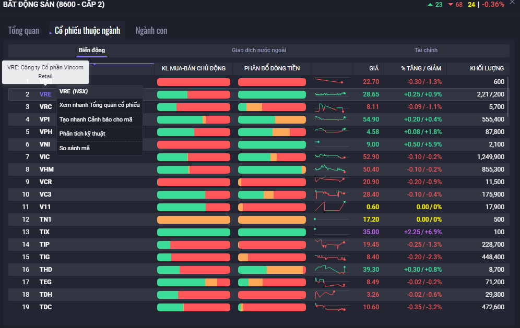
Task: Choose Xem nhanh Tổng quan cổ phiếu
Action: coord(99,105)
